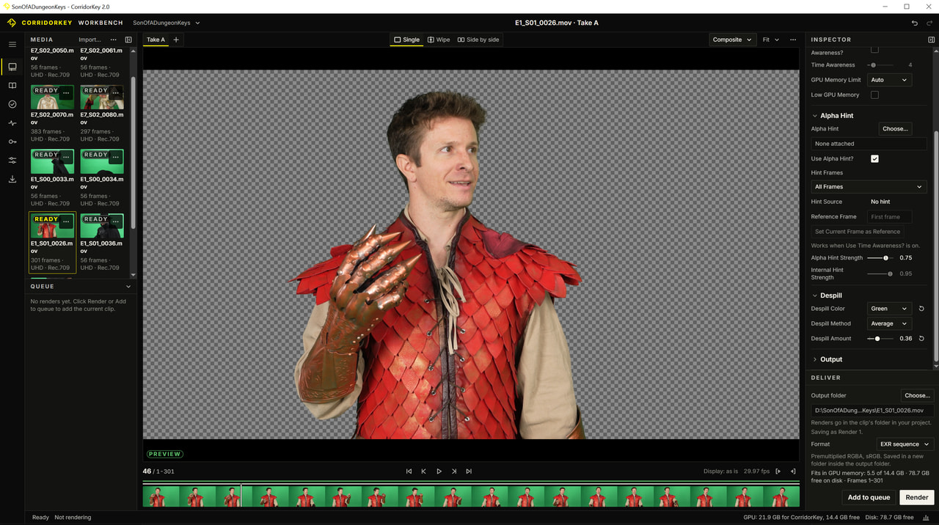939x525 pixels.
Task: Open the Hint Frames 'All Frames' dropdown
Action: coord(869,187)
